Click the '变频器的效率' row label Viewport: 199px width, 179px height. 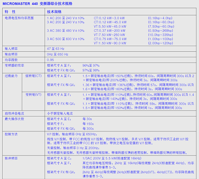point(14,65)
